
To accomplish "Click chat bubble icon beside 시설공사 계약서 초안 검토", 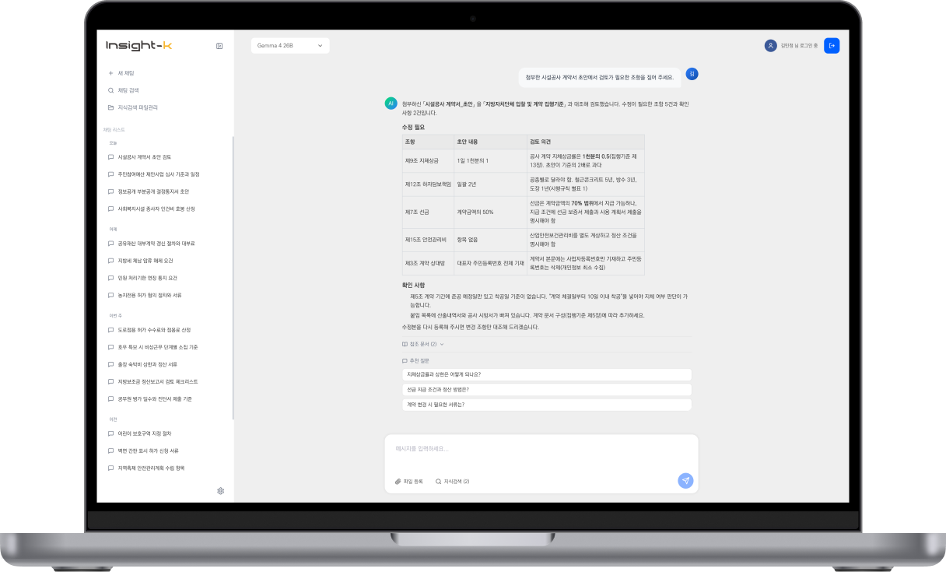I will tap(110, 157).
